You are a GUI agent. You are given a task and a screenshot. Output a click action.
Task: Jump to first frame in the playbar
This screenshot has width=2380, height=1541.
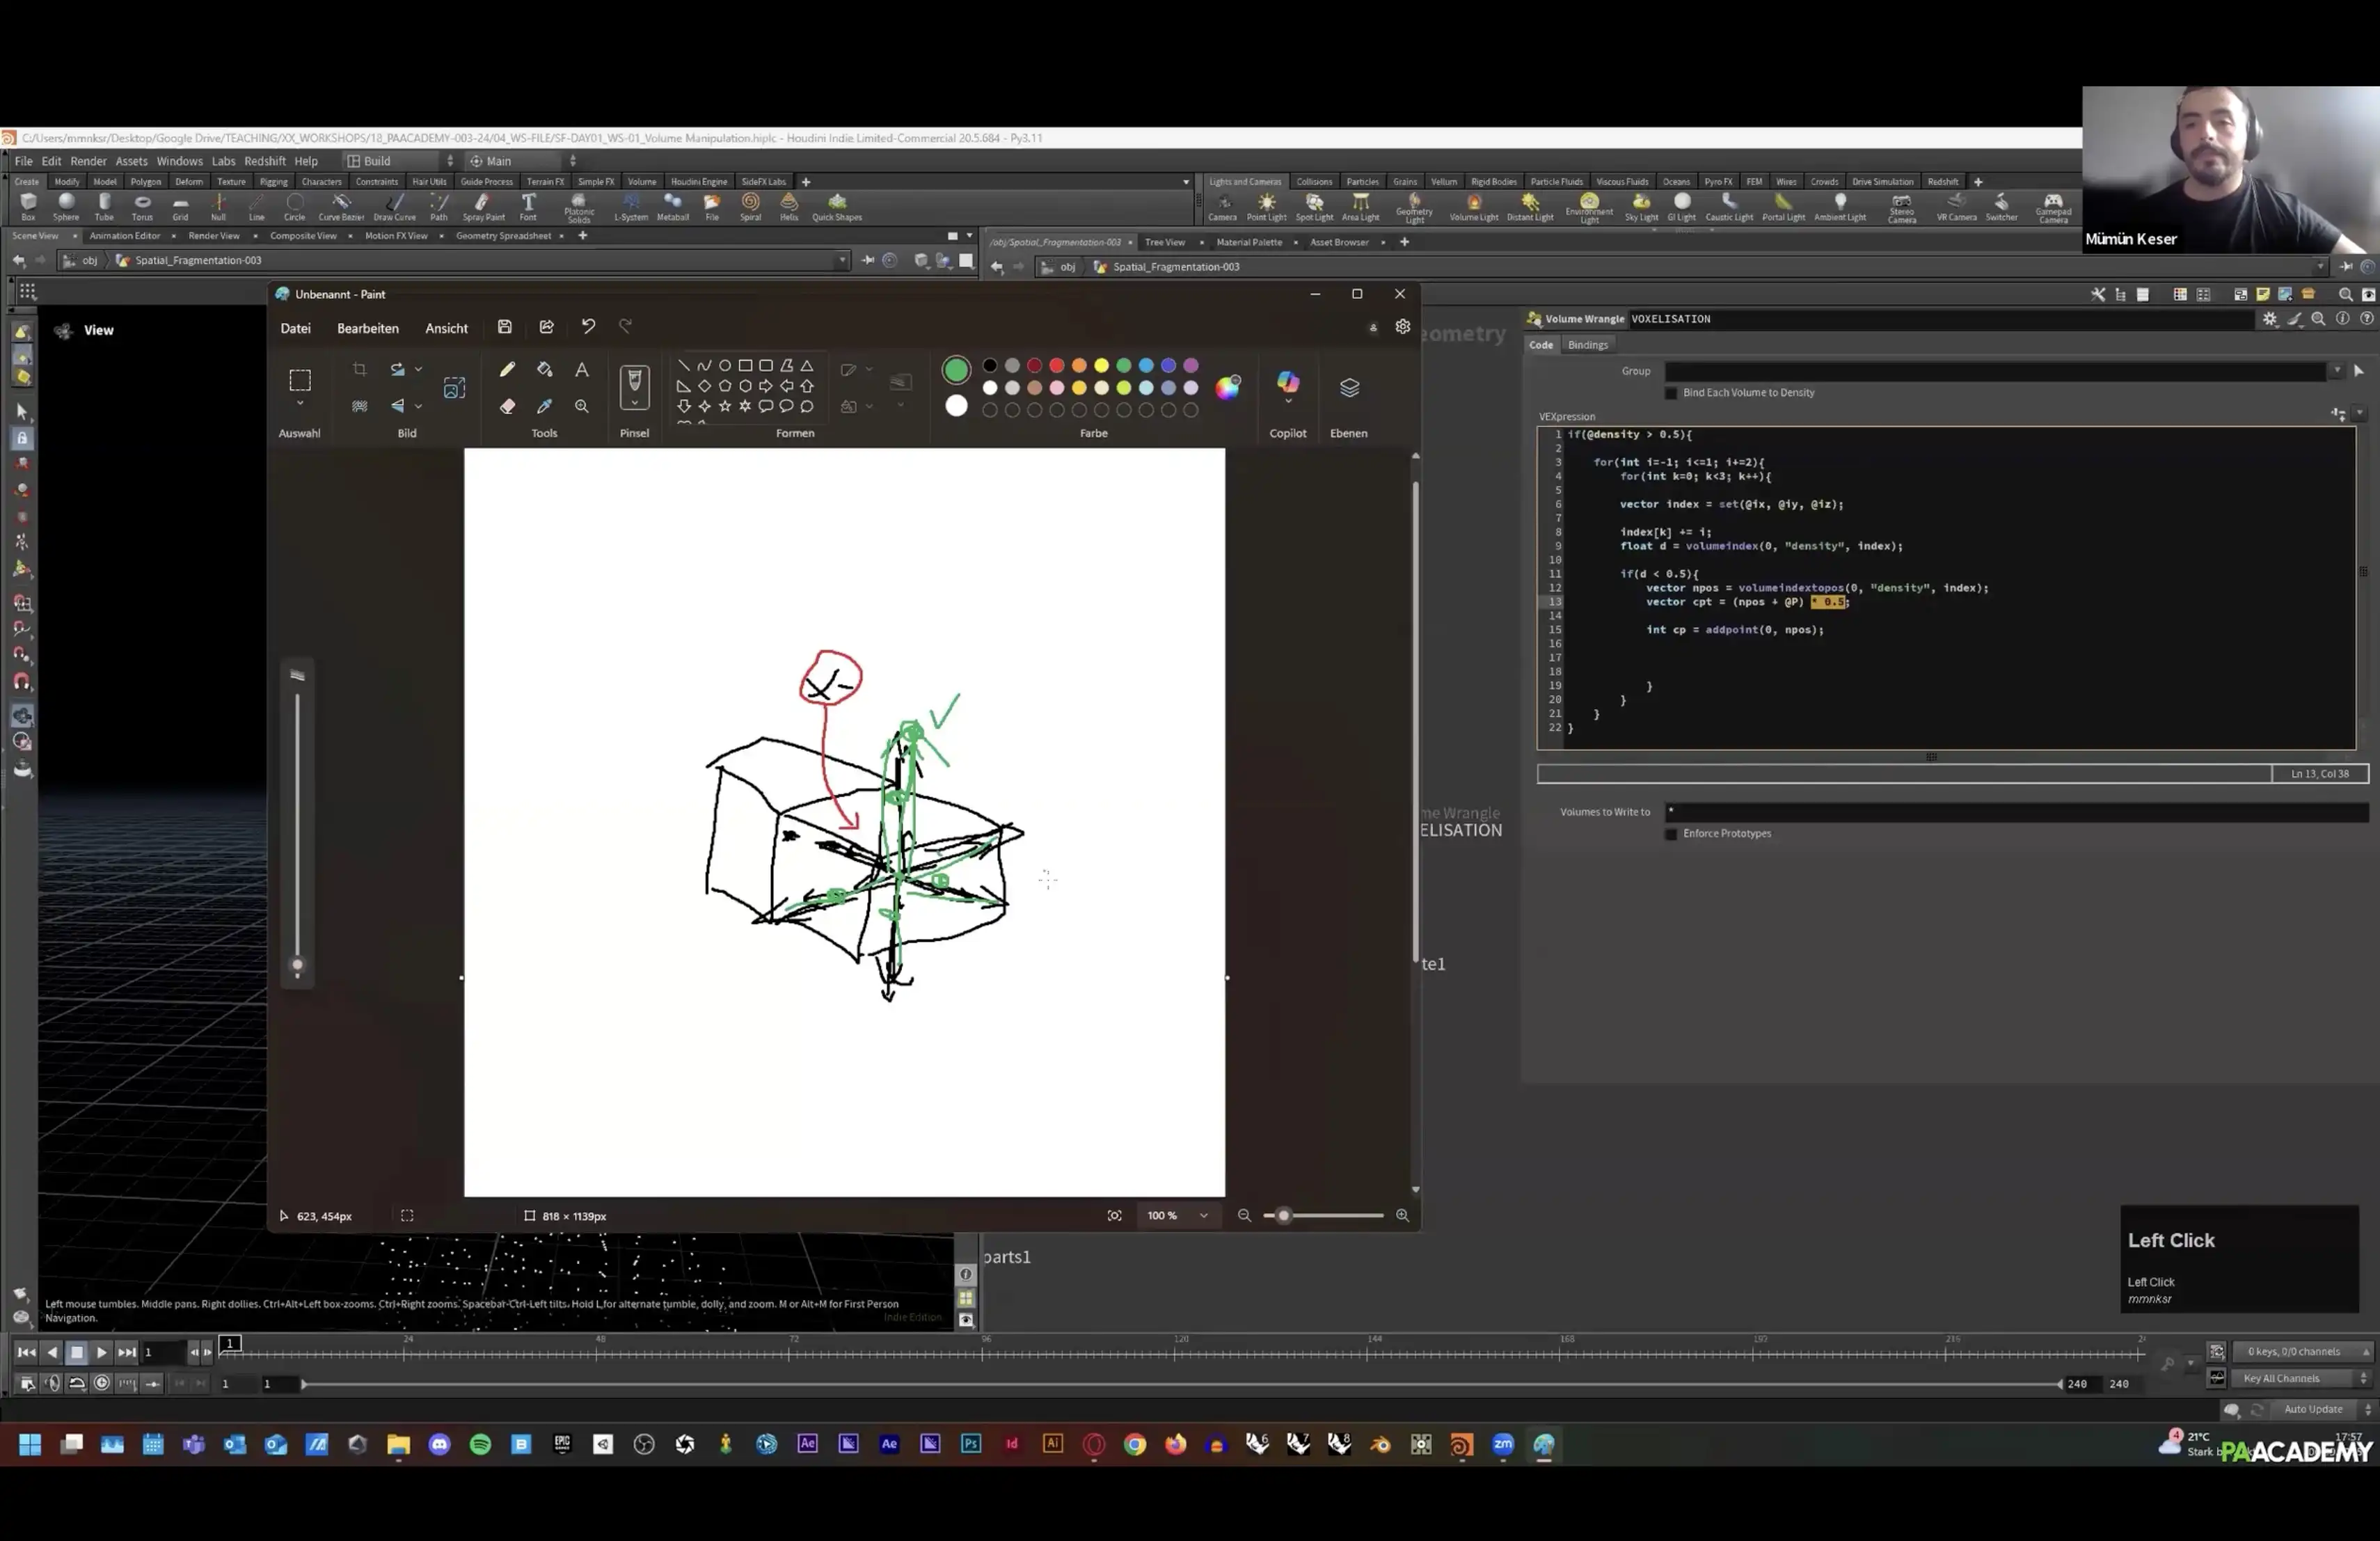tap(26, 1352)
